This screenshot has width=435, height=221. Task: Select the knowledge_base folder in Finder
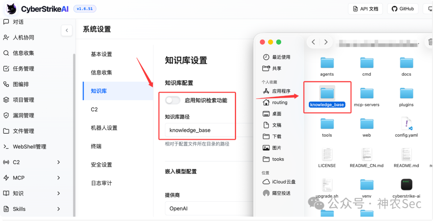327,93
